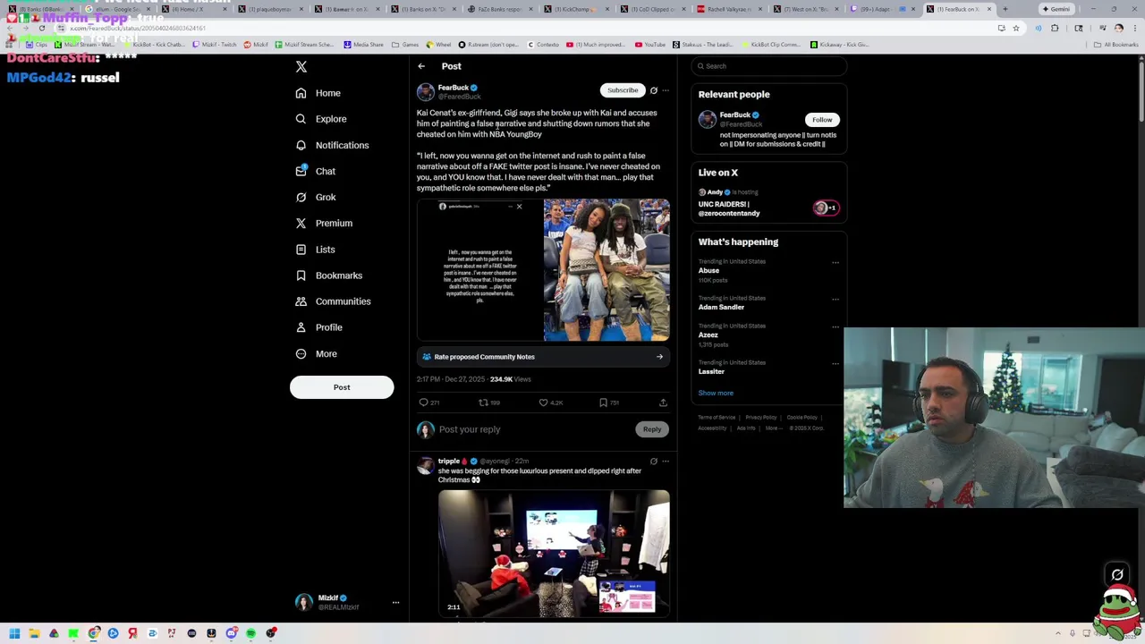This screenshot has height=644, width=1145.
Task: Follow FearBuck in Relevant people
Action: click(x=822, y=120)
